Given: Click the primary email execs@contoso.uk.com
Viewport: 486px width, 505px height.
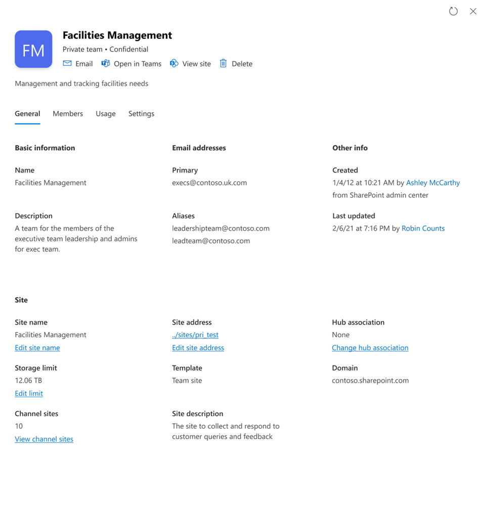Looking at the screenshot, I should pyautogui.click(x=209, y=182).
